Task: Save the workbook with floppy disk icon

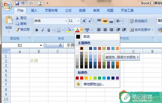Action: 17,3
